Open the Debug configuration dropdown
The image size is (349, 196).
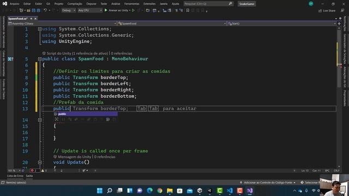coord(68,10)
